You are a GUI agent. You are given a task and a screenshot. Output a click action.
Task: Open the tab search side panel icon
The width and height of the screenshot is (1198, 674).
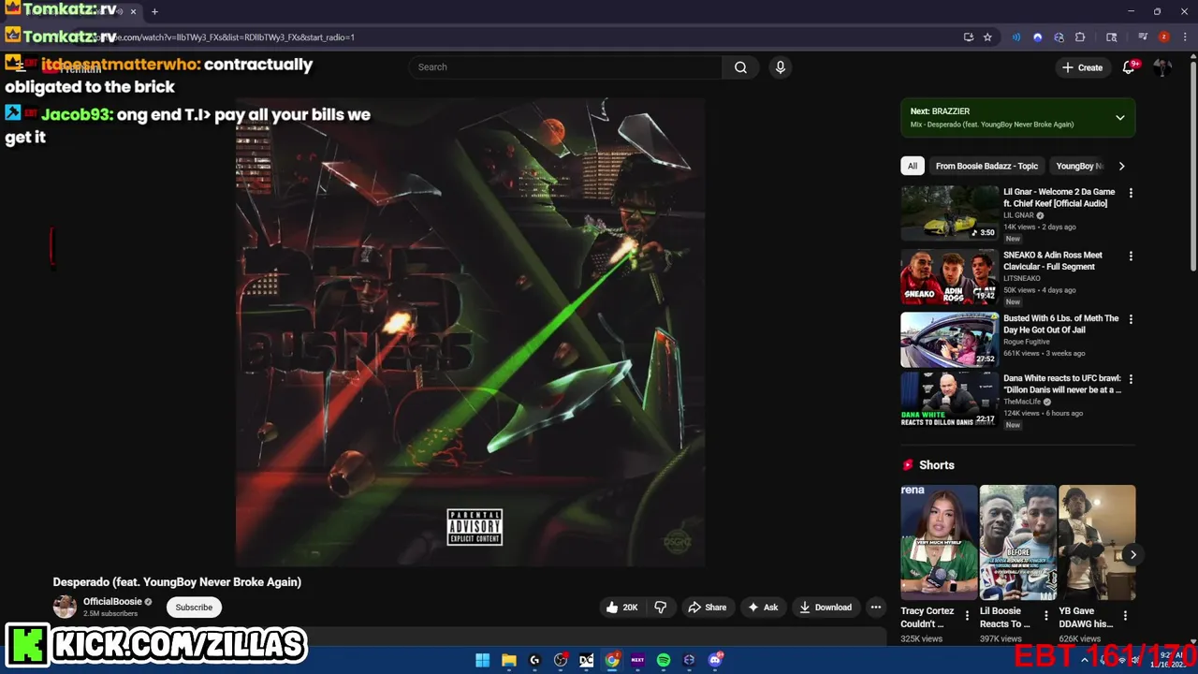tap(1112, 37)
